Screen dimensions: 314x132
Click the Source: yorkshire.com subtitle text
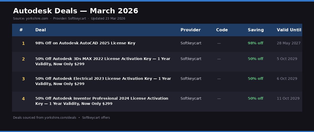31,19
